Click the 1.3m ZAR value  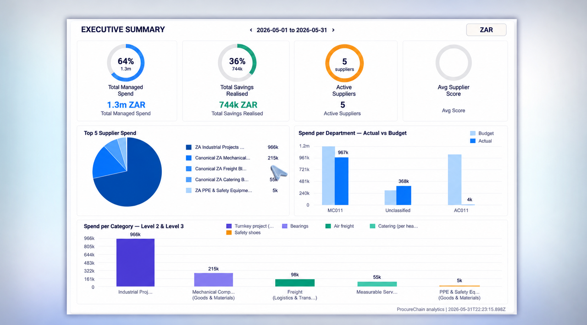coord(126,105)
